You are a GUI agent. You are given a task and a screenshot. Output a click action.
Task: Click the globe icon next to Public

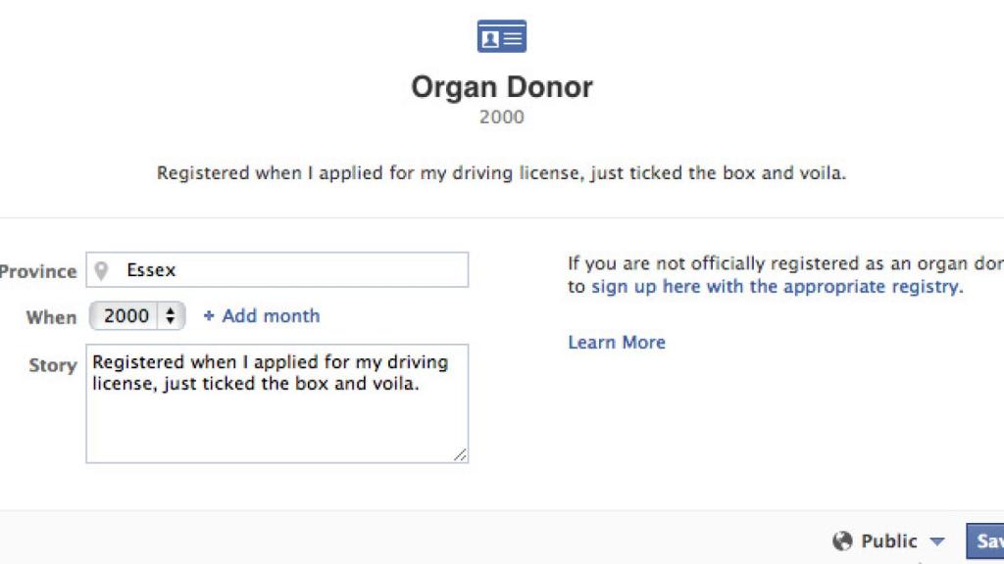(843, 540)
